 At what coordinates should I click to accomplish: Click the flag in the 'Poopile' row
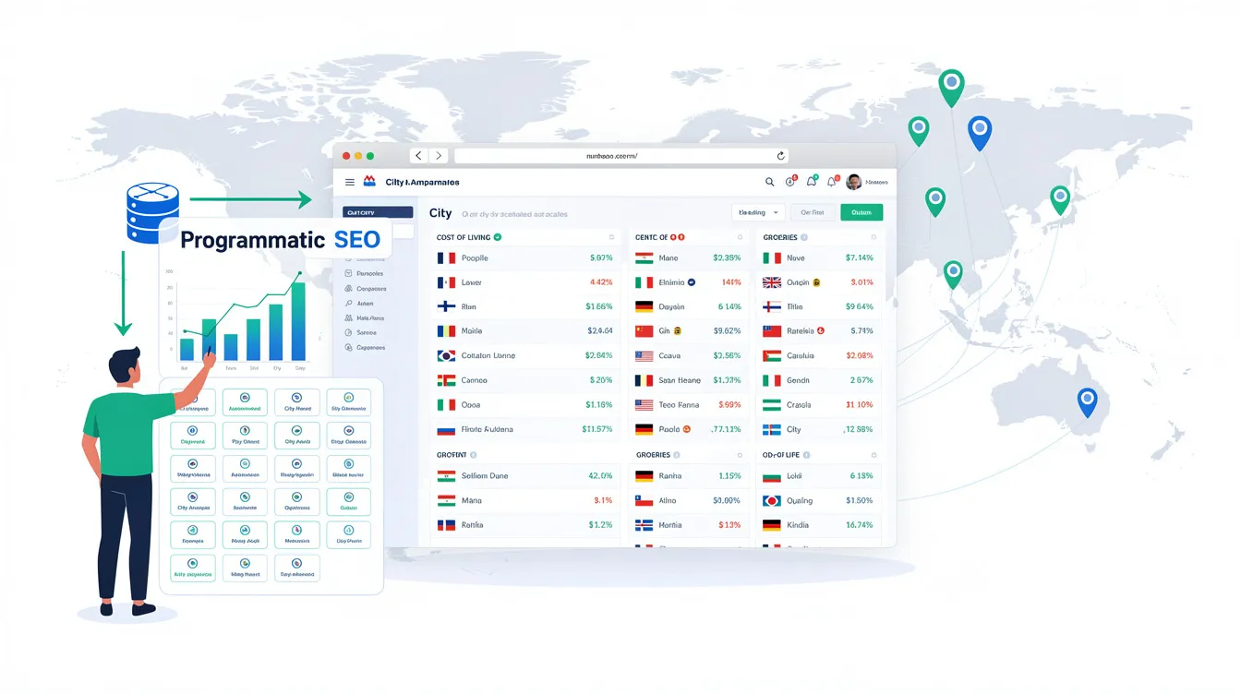[446, 258]
